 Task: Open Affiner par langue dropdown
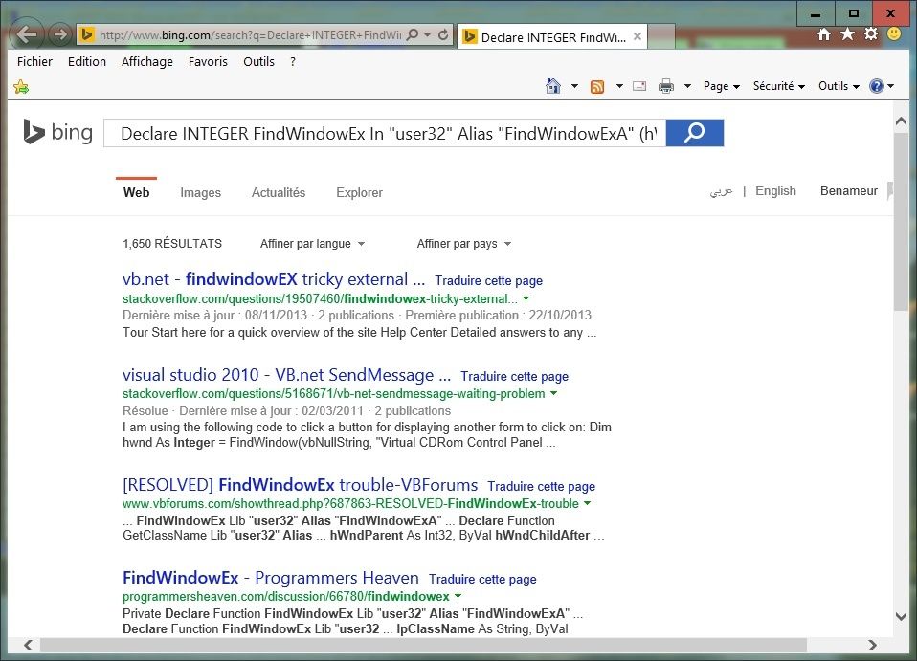click(312, 244)
